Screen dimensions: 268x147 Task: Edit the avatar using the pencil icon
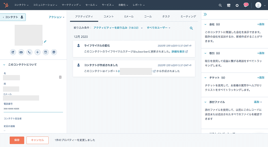(45, 42)
